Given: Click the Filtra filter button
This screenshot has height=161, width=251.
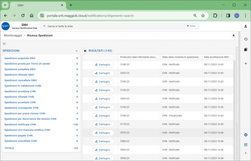Looking at the screenshot, I should pos(192,26).
